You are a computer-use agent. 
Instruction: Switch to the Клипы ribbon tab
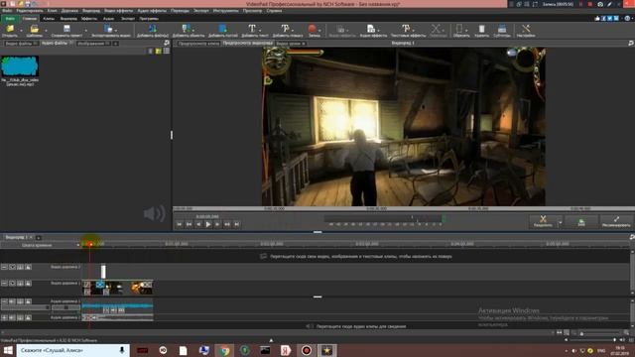tap(49, 19)
